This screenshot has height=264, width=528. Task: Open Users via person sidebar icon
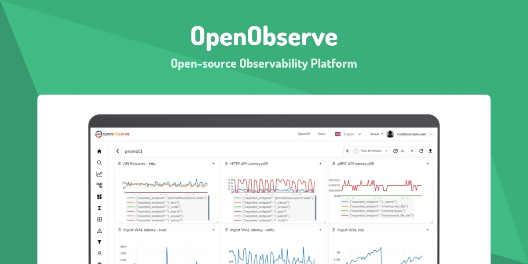99,253
